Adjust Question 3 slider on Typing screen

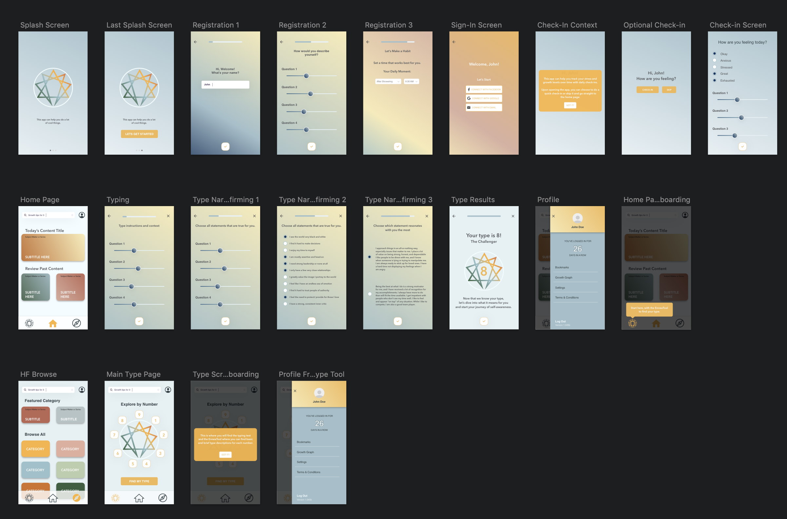click(132, 286)
